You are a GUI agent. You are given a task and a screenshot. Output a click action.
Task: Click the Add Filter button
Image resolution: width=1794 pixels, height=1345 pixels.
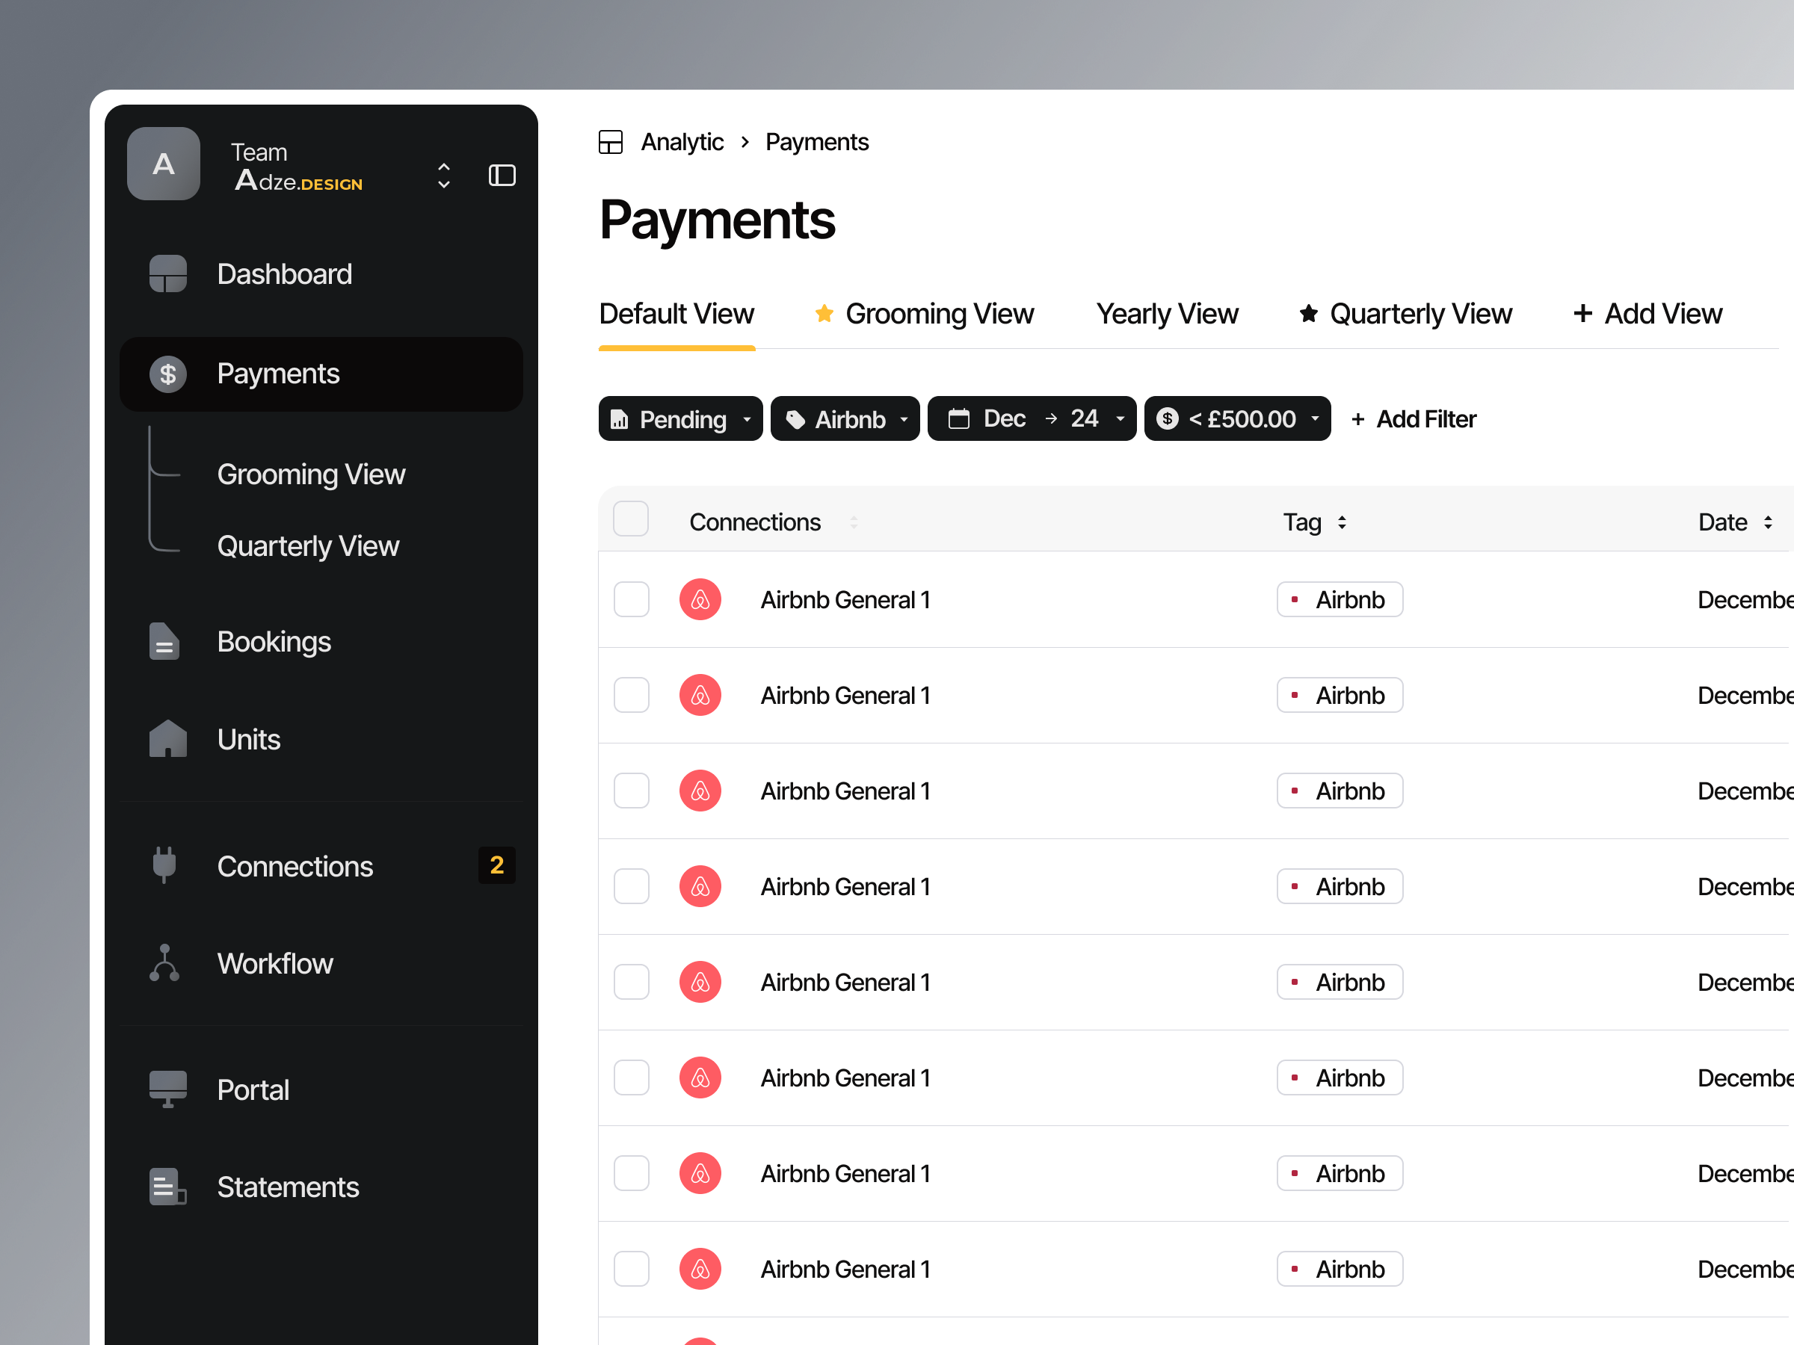pos(1414,418)
